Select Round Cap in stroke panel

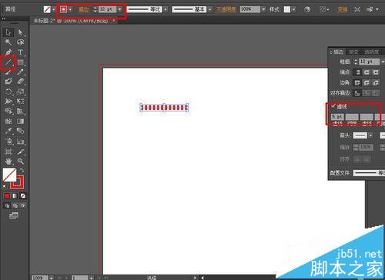tap(367, 72)
